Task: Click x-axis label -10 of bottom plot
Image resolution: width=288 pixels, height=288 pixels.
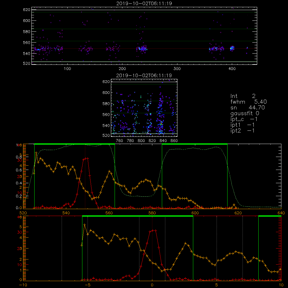Action: coord(23,285)
